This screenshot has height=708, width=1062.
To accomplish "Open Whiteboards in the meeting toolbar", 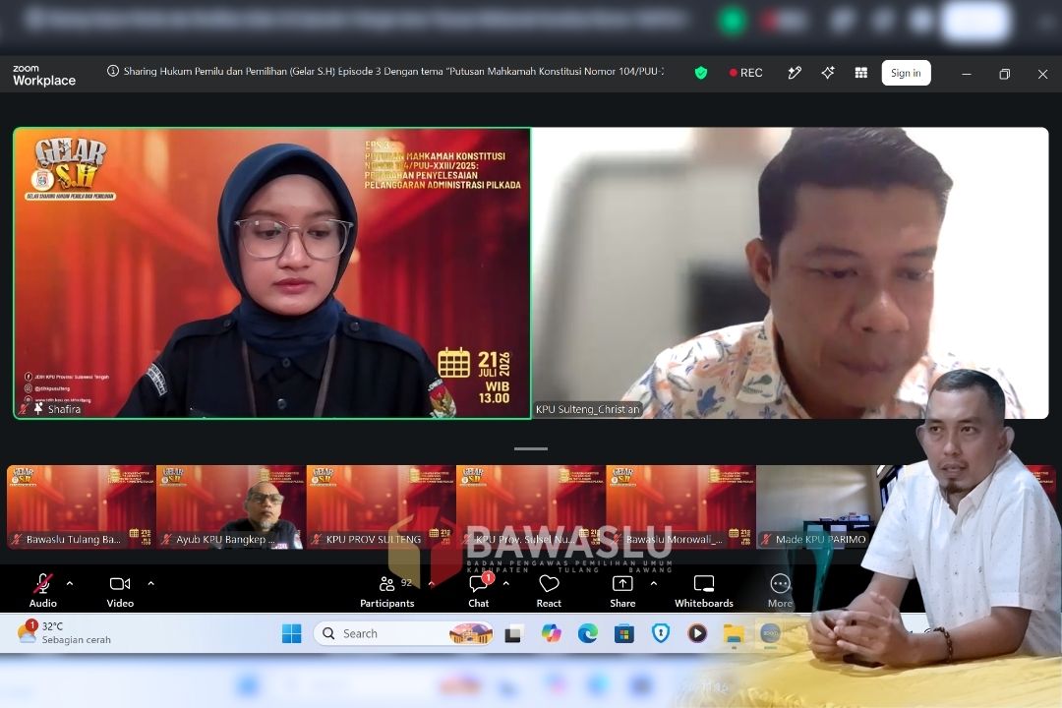I will pyautogui.click(x=704, y=590).
